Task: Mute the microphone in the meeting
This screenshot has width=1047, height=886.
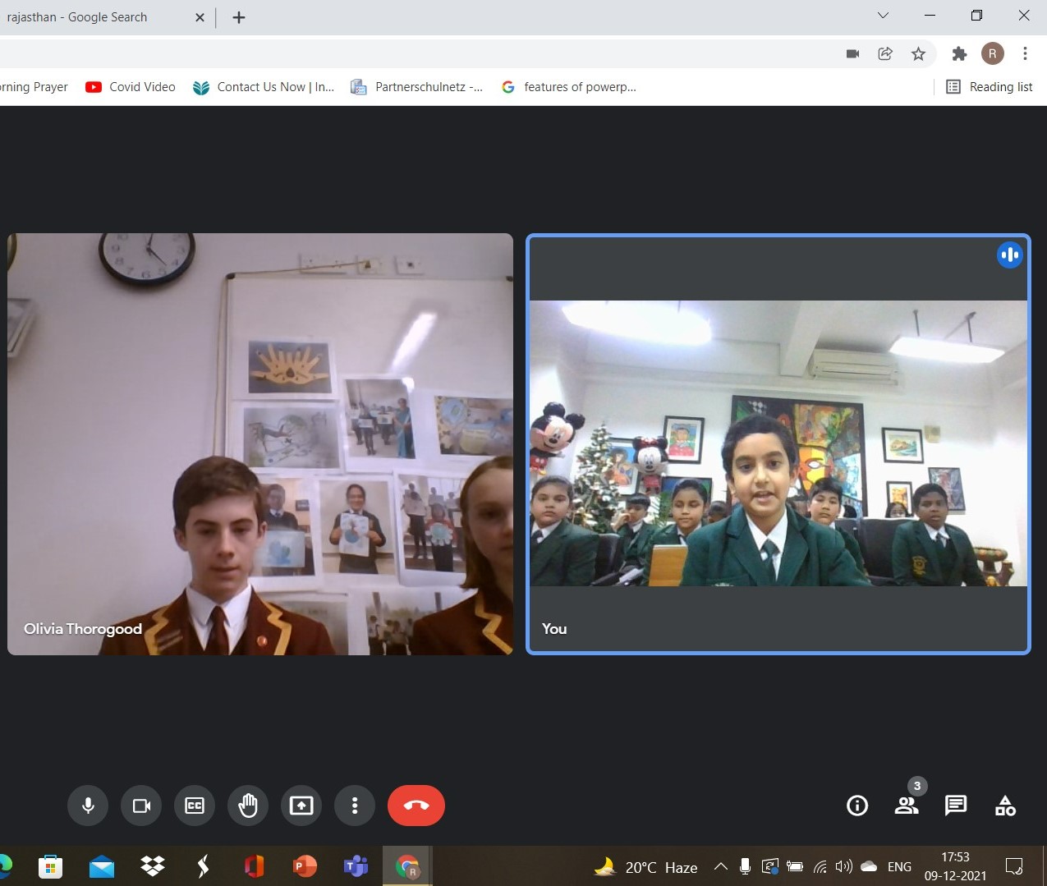Action: pos(88,806)
